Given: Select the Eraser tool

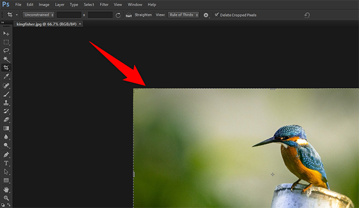Looking at the screenshot, I should click(6, 119).
